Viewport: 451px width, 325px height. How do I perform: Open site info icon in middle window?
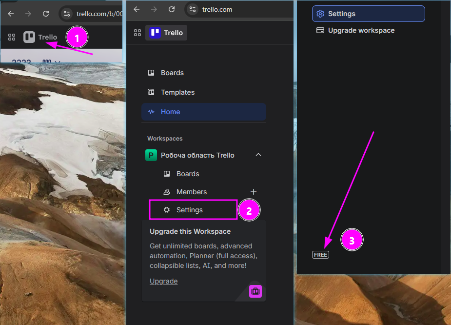tap(193, 9)
